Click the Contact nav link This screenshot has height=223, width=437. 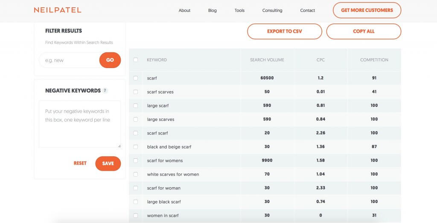tap(307, 11)
